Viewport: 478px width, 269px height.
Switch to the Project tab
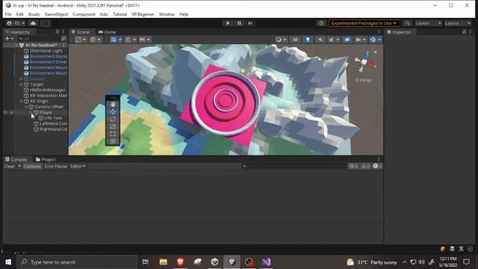click(46, 159)
